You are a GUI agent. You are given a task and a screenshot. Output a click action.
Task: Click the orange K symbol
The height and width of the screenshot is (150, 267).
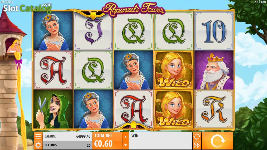pyautogui.click(x=214, y=109)
